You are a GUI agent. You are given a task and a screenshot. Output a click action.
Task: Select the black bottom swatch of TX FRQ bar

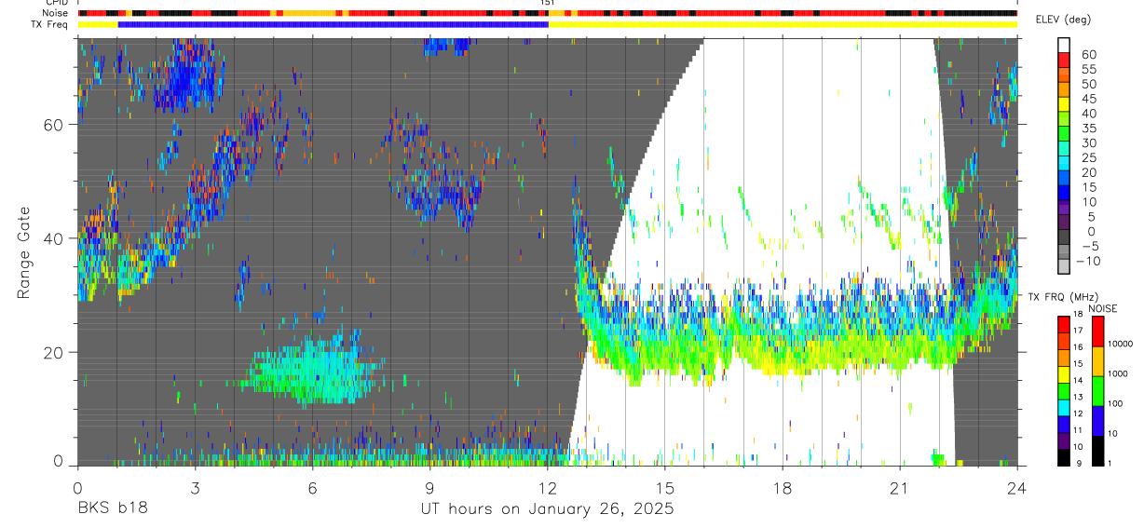click(1064, 457)
